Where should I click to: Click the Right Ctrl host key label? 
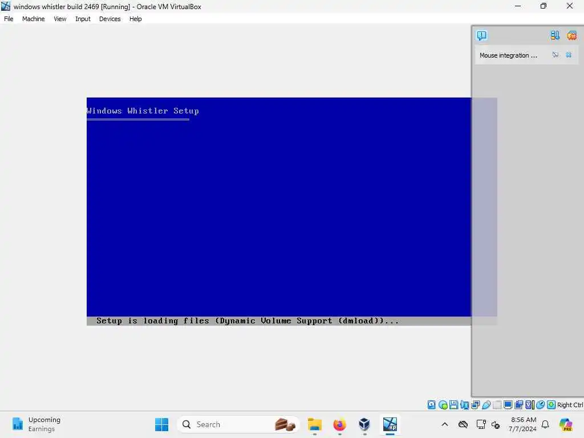pyautogui.click(x=570, y=405)
